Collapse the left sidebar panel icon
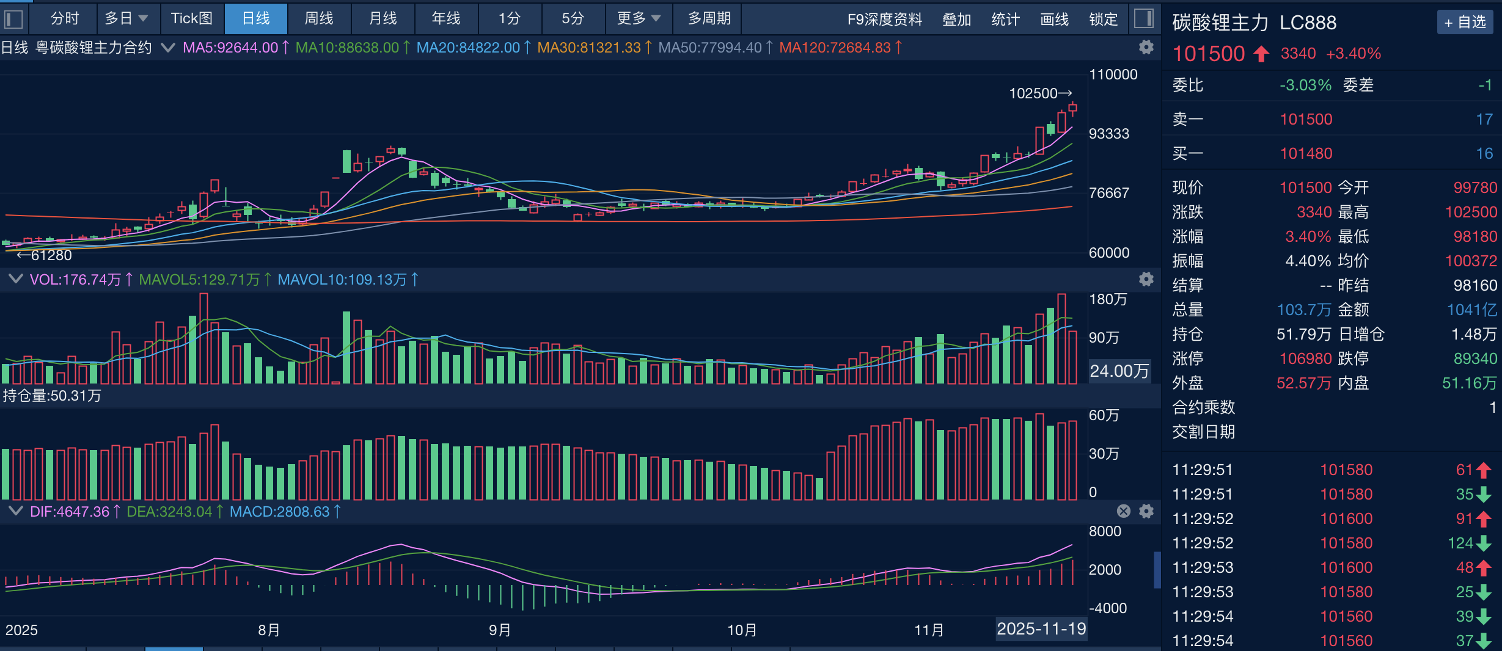Viewport: 1502px width, 651px height. [x=13, y=19]
